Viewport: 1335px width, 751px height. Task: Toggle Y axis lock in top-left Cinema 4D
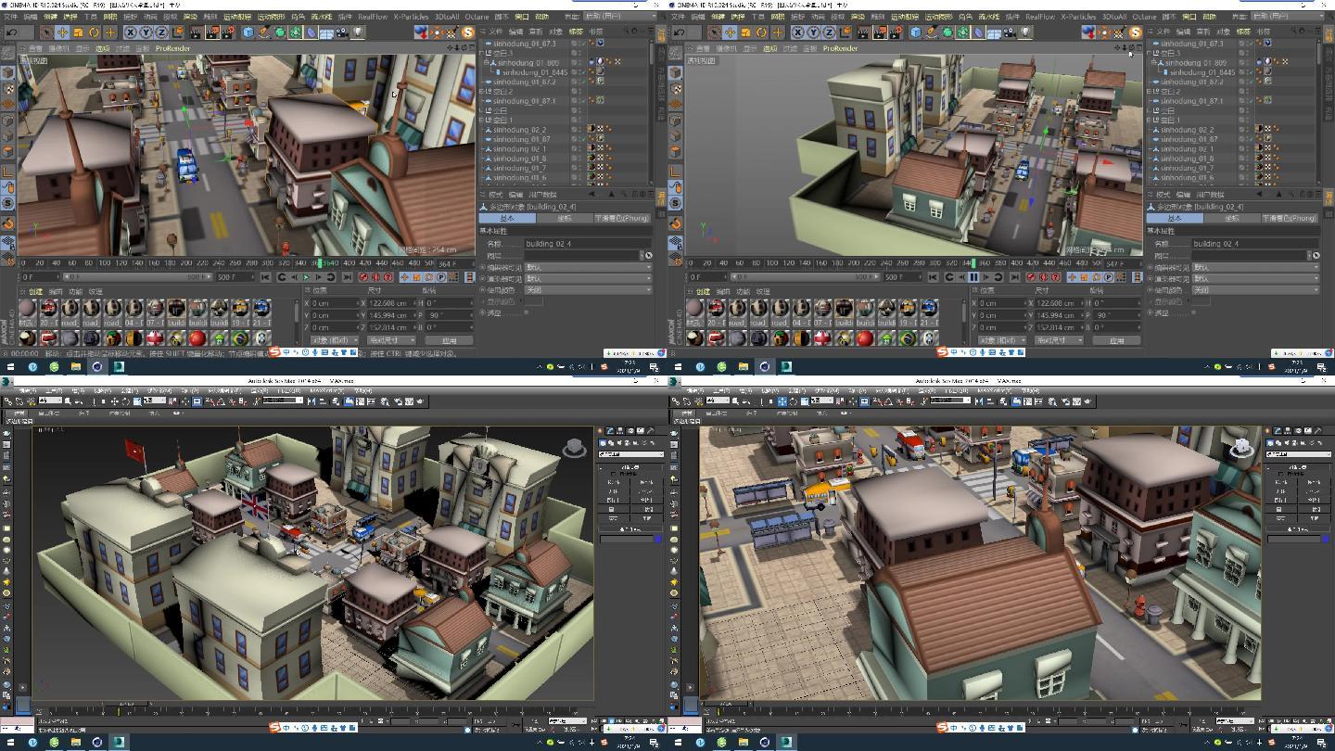coord(146,32)
